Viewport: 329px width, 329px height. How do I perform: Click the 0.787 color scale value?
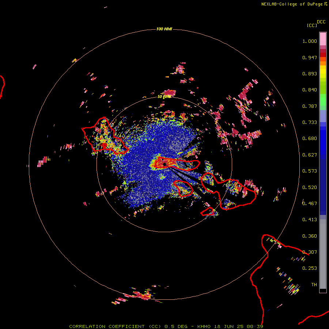click(x=310, y=106)
